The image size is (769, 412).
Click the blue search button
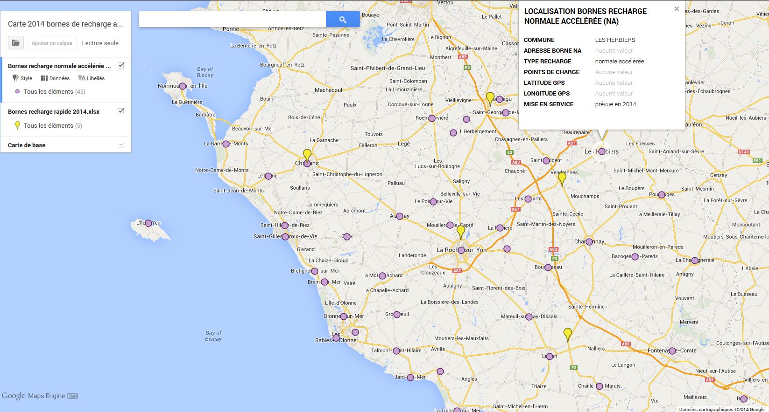(x=343, y=19)
